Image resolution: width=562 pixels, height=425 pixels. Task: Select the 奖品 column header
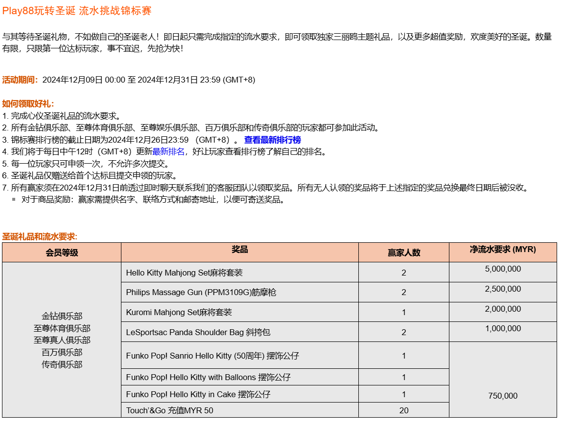[239, 250]
